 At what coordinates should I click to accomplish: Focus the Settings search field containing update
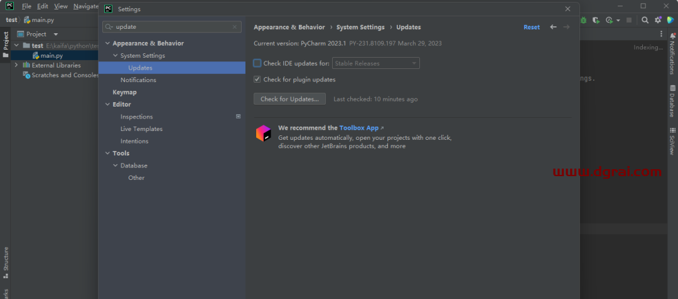(172, 27)
